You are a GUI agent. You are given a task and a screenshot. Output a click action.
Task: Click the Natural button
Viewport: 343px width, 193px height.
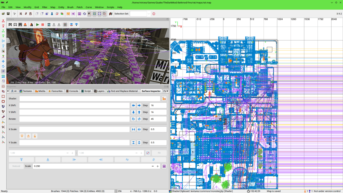[16, 166]
